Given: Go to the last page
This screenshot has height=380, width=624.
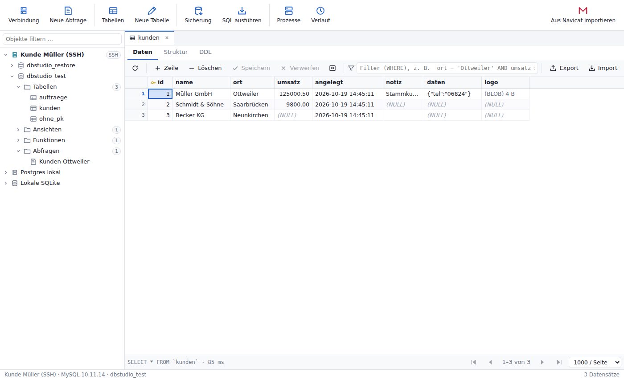Looking at the screenshot, I should click(559, 362).
